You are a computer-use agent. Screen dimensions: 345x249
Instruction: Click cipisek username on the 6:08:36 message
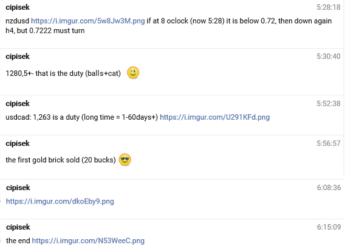point(18,188)
